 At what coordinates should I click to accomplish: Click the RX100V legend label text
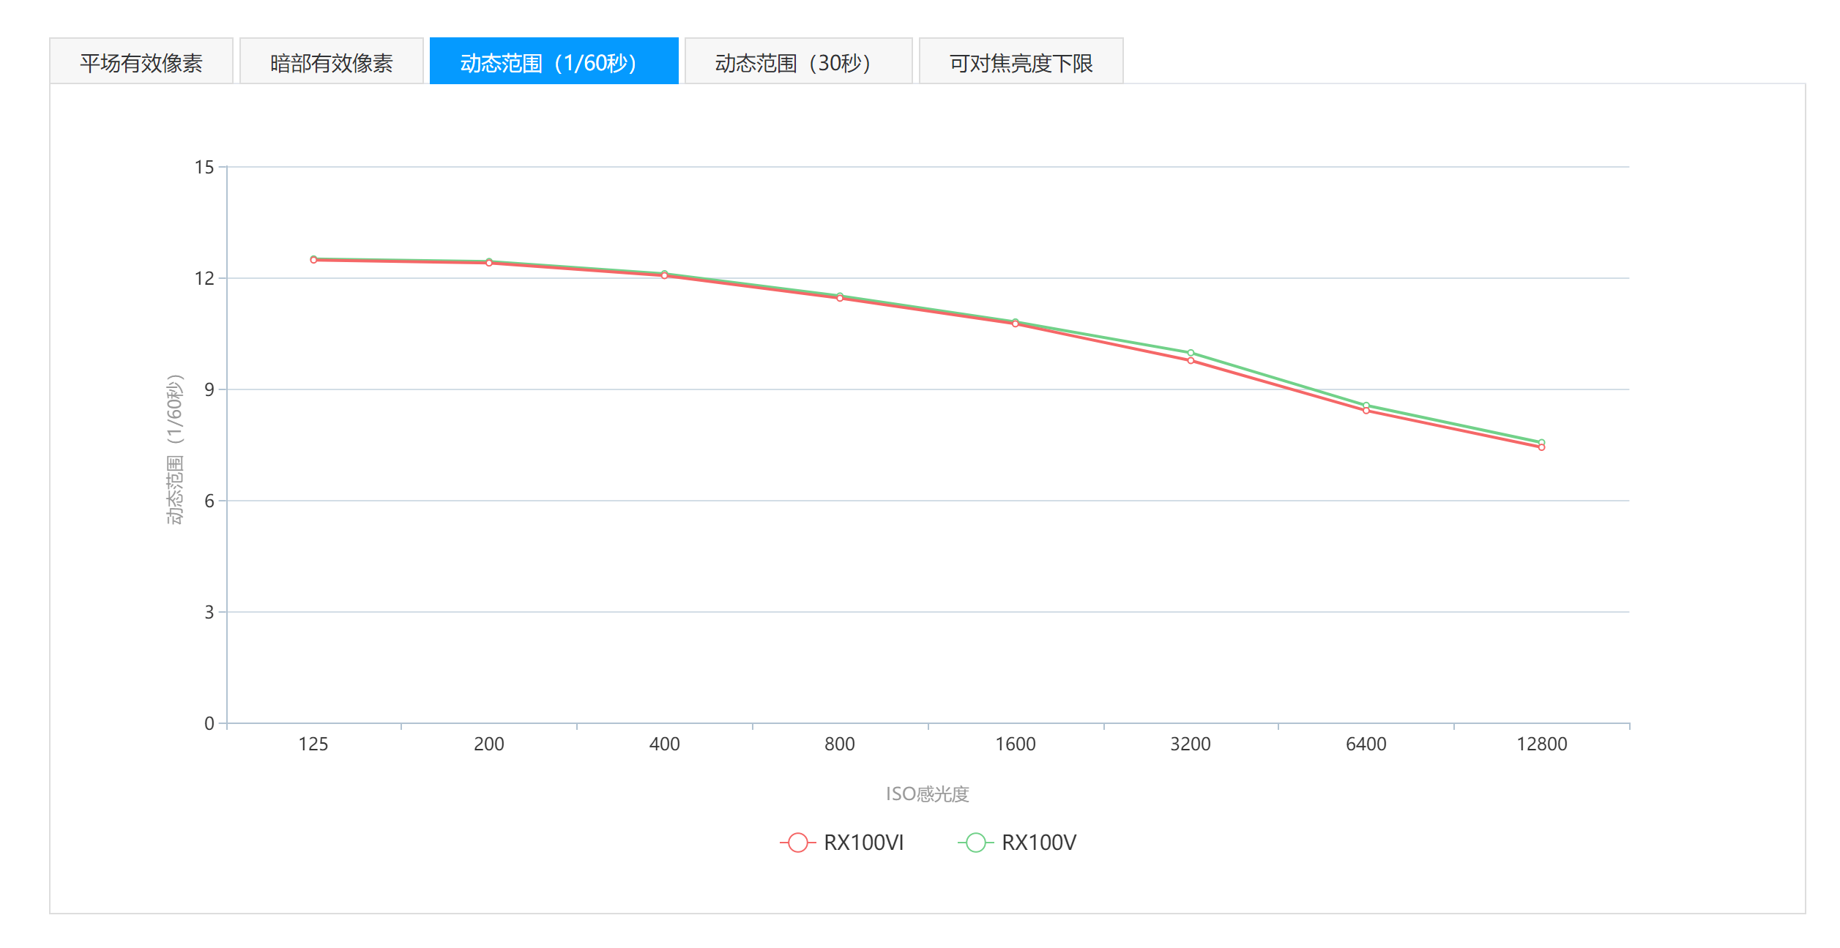(x=1038, y=843)
